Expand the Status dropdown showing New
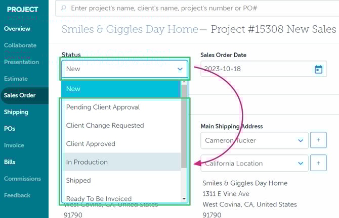 pyautogui.click(x=124, y=69)
